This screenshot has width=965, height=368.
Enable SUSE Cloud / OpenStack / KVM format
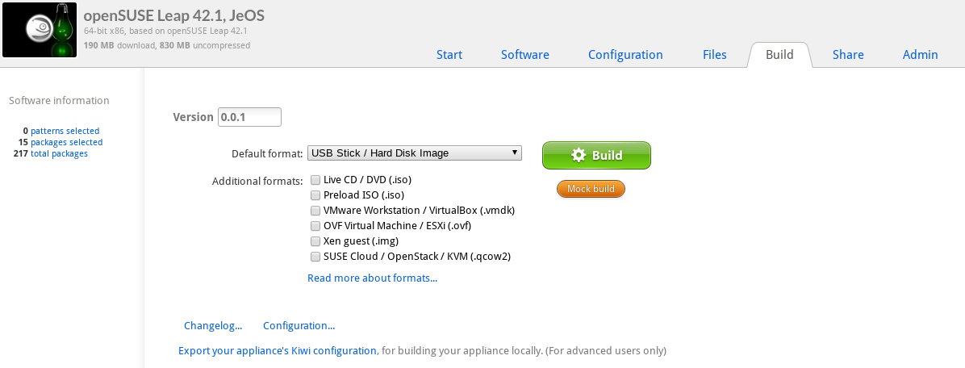[x=315, y=257]
